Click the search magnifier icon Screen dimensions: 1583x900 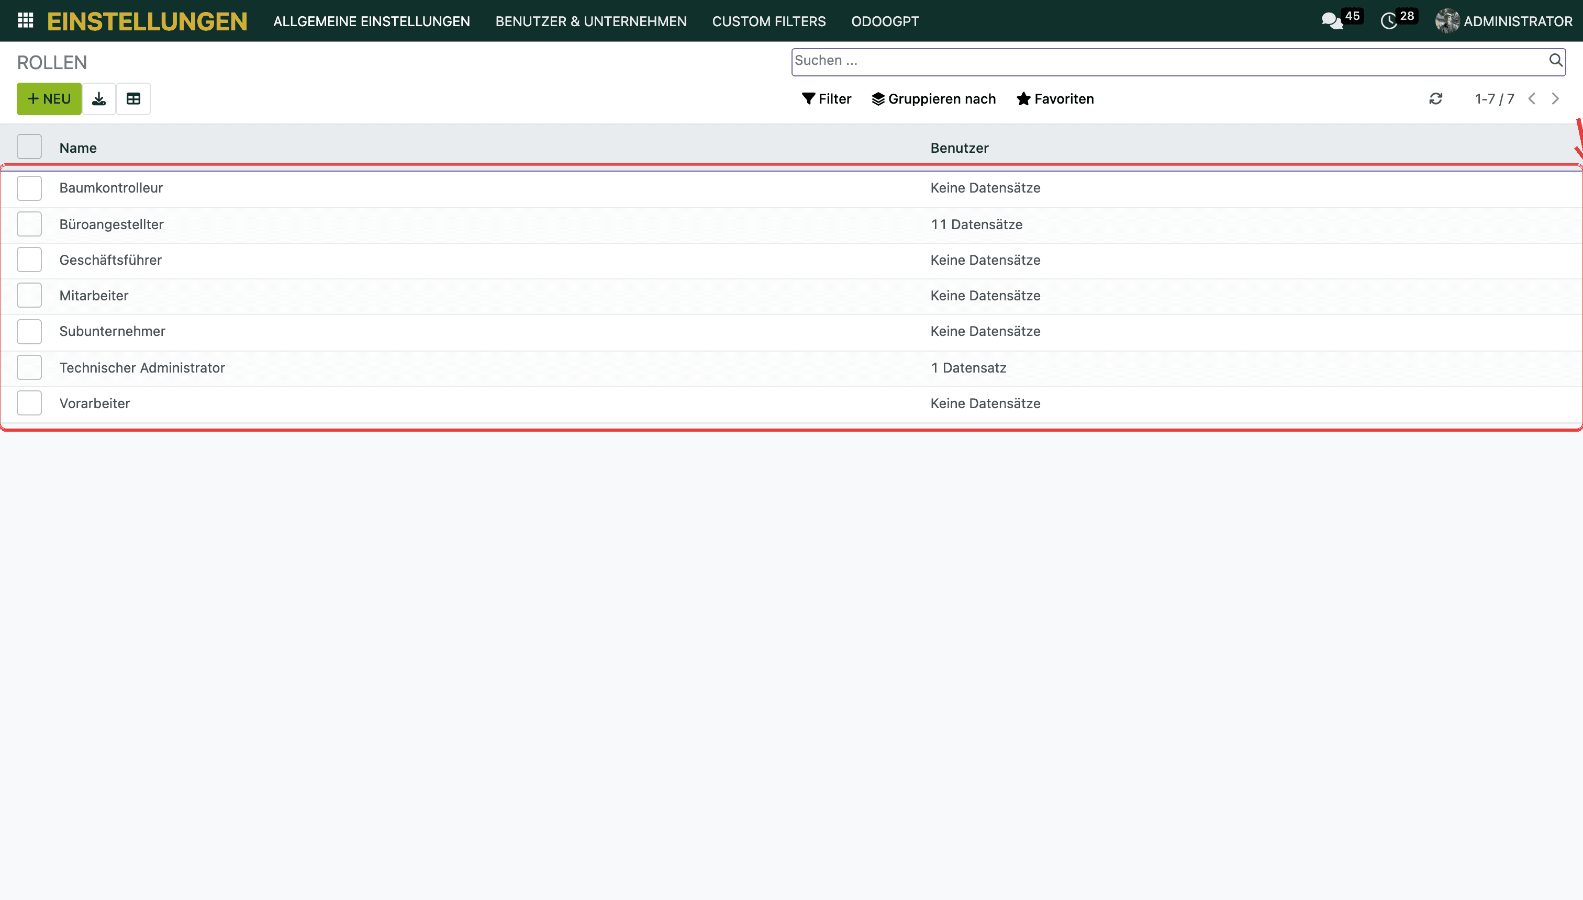[1556, 60]
